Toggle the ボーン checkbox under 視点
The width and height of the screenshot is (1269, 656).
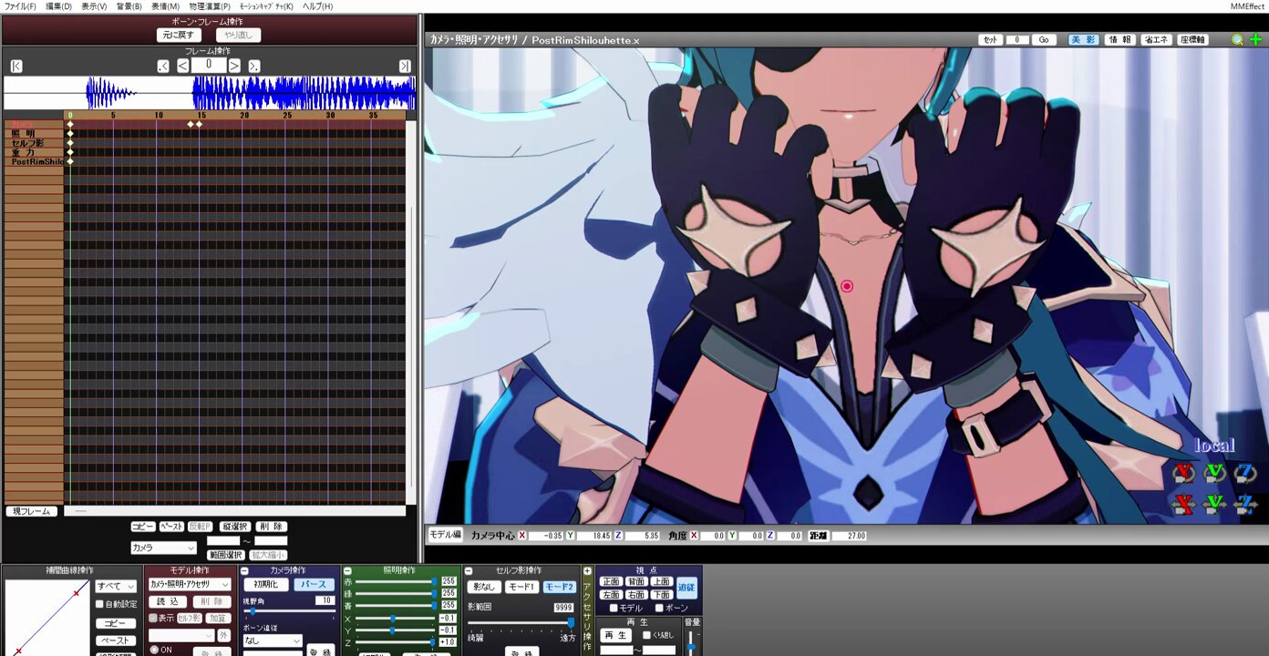point(659,608)
